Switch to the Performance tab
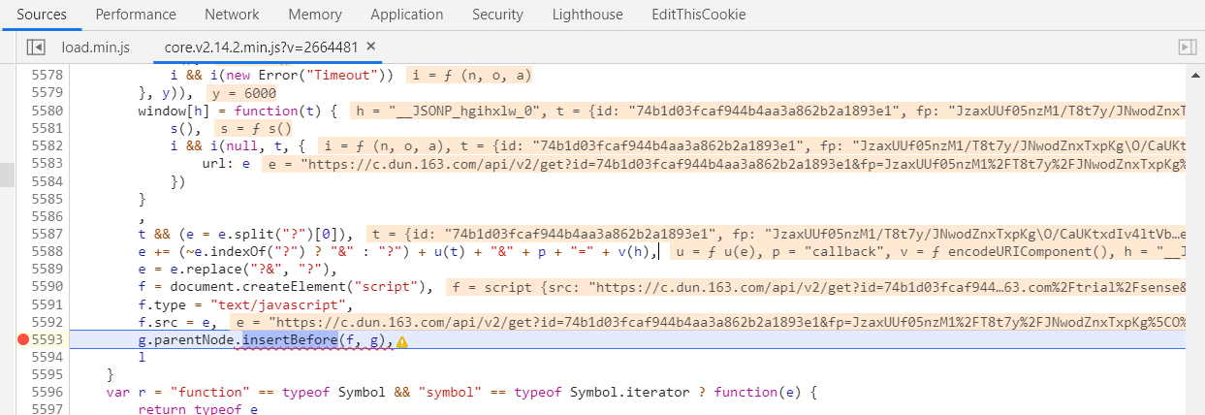 pyautogui.click(x=136, y=15)
